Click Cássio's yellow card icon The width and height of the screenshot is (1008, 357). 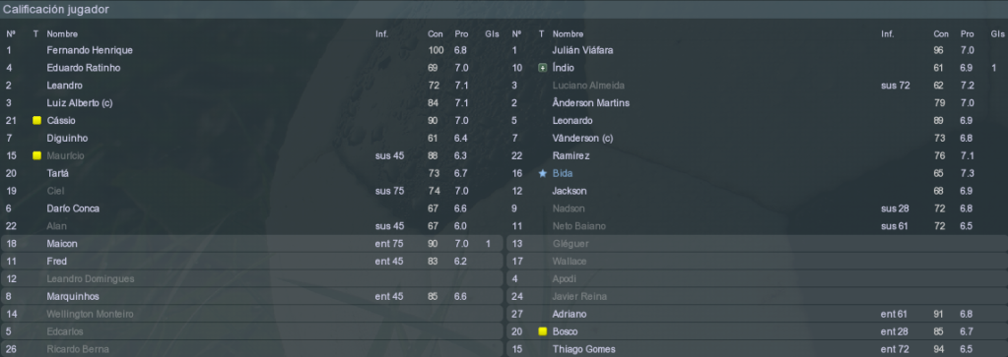[36, 121]
